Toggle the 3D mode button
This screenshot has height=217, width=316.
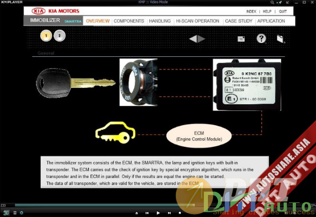(6, 213)
